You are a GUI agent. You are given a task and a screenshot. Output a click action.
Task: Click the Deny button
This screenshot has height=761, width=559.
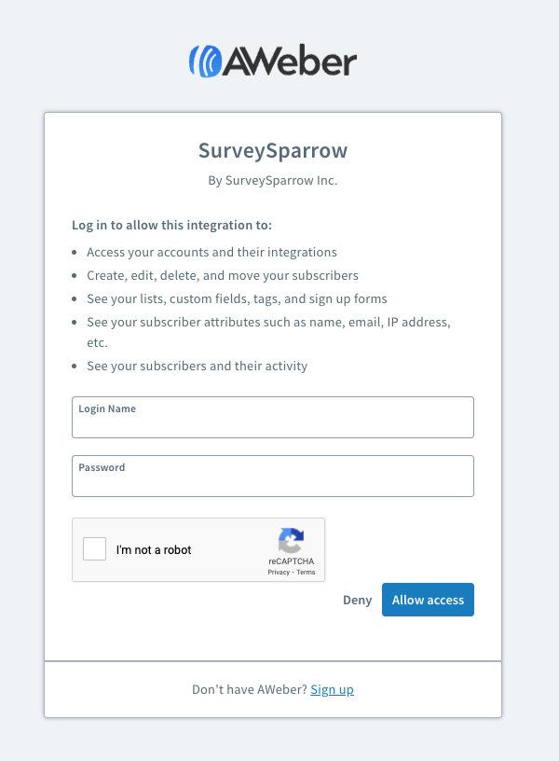[x=357, y=600]
